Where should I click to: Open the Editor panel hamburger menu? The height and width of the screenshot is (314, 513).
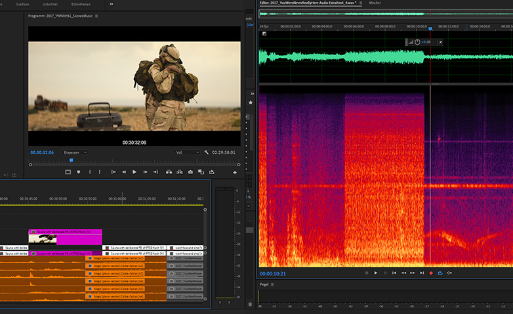(361, 3)
